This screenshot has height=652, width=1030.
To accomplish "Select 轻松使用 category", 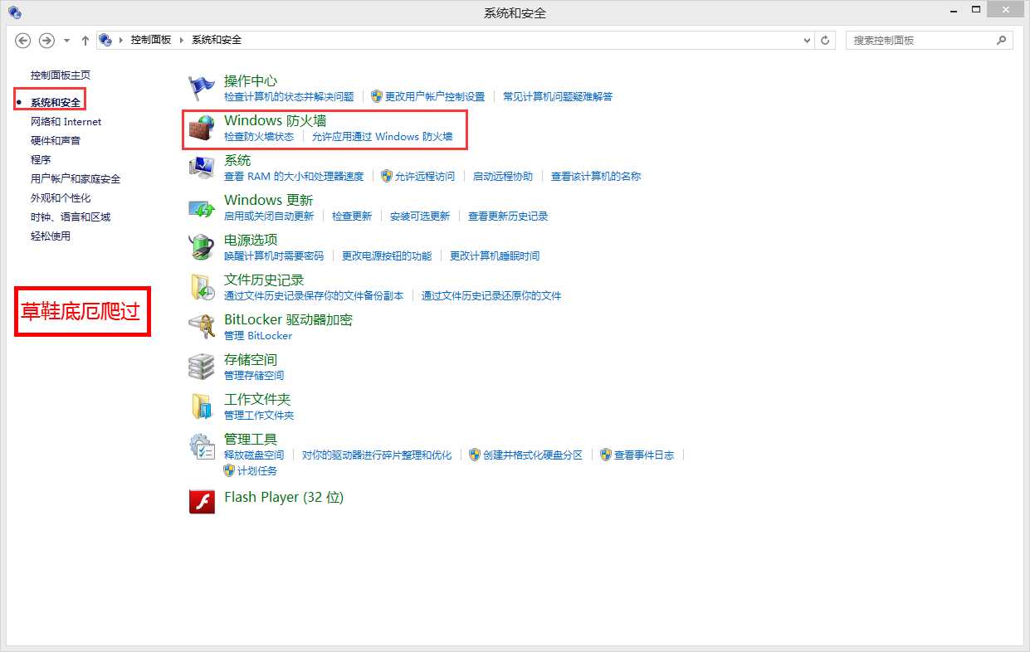I will (x=51, y=236).
